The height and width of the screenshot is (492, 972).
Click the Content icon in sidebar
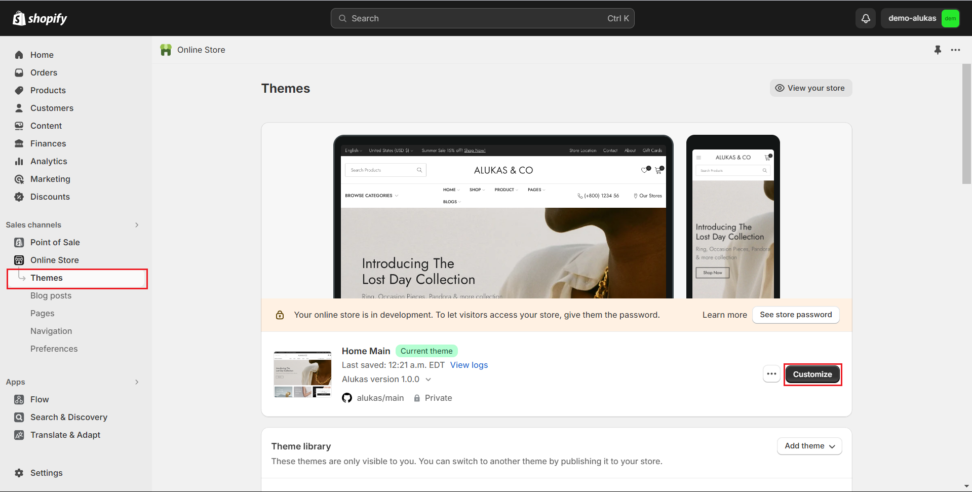click(x=19, y=126)
